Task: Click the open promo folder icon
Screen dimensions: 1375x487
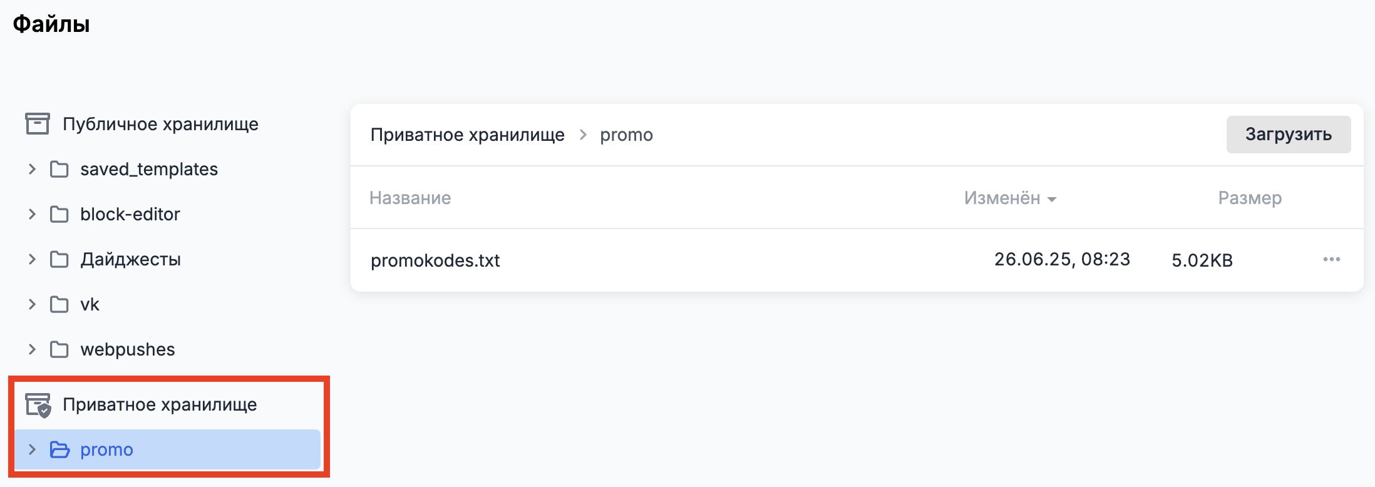Action: point(59,449)
